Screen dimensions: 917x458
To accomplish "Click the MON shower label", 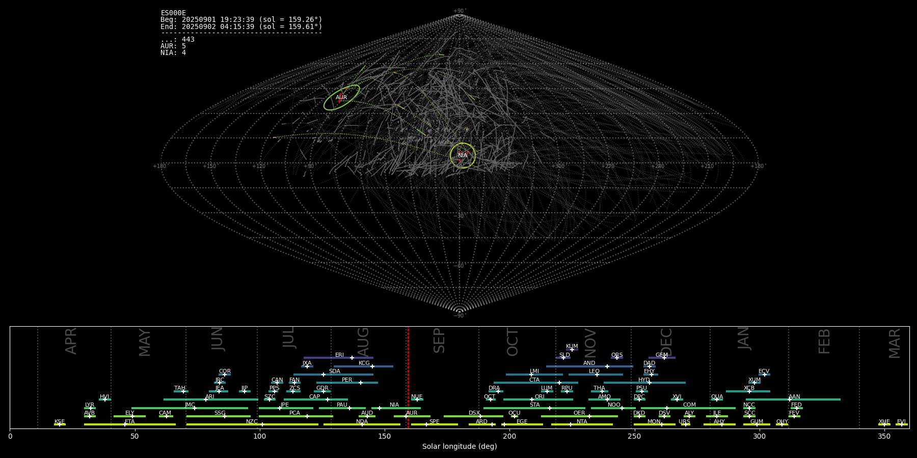I will click(654, 422).
